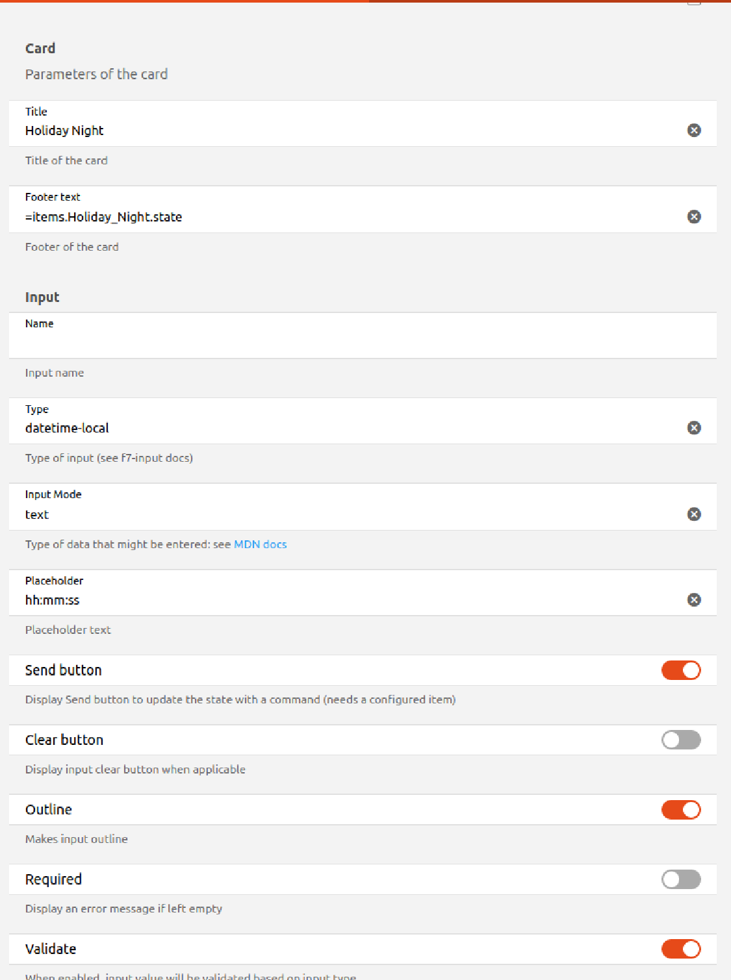Click the Validate row label

[51, 949]
